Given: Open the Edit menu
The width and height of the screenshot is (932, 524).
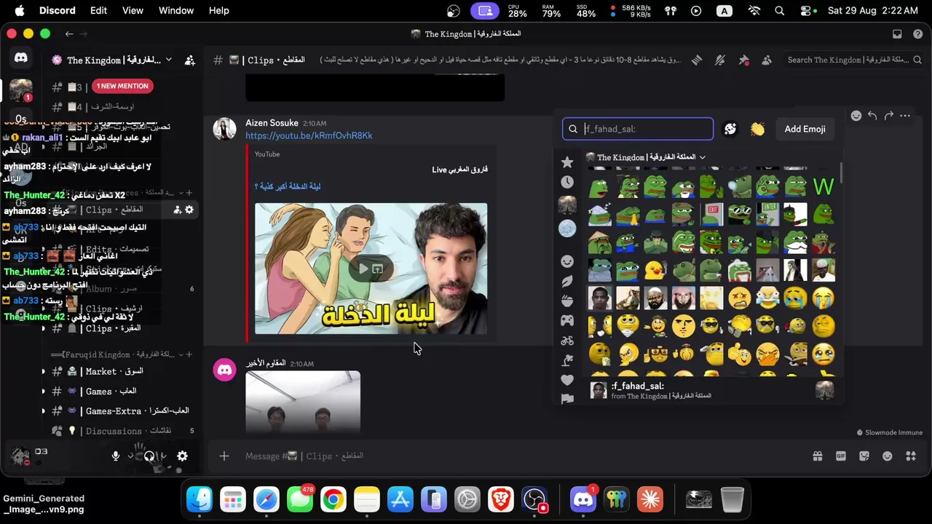Looking at the screenshot, I should pyautogui.click(x=98, y=11).
